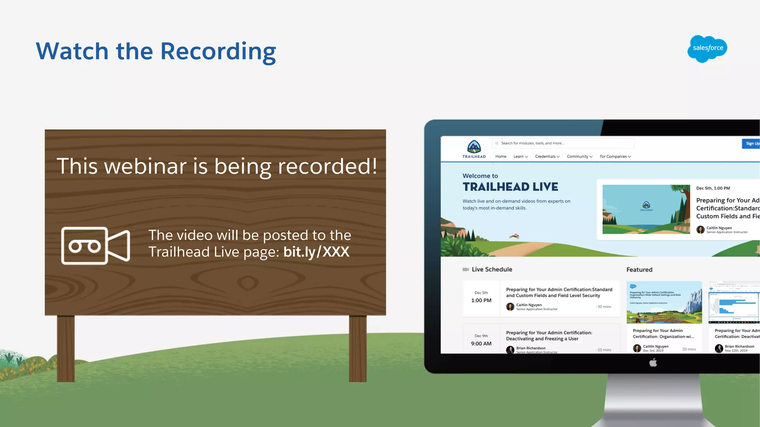Click the Sign Up button

[751, 143]
